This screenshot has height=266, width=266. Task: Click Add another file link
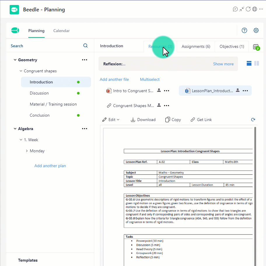point(114,79)
